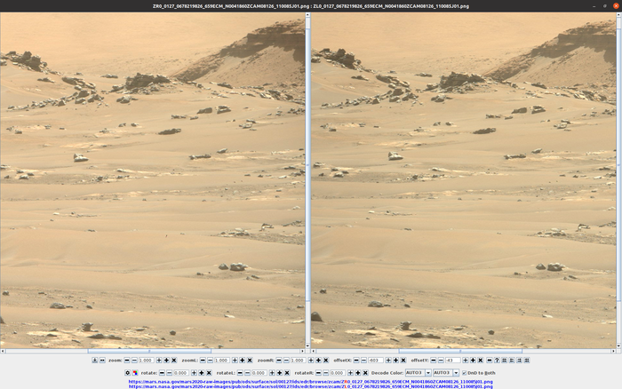Click the offsetX value field
The width and height of the screenshot is (622, 389).
377,361
